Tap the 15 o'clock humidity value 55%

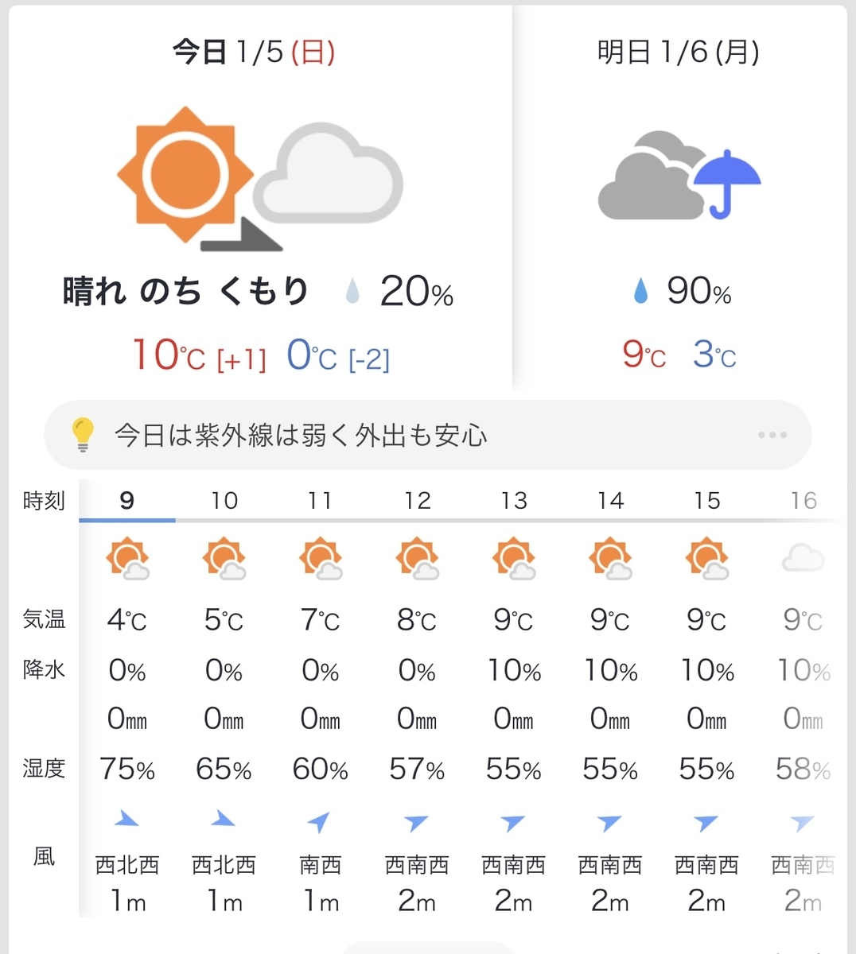706,770
